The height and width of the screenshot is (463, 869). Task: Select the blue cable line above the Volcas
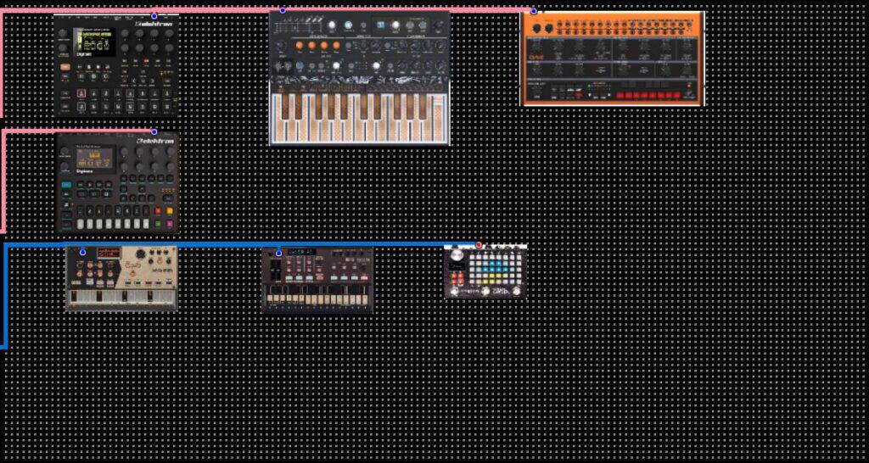[242, 243]
